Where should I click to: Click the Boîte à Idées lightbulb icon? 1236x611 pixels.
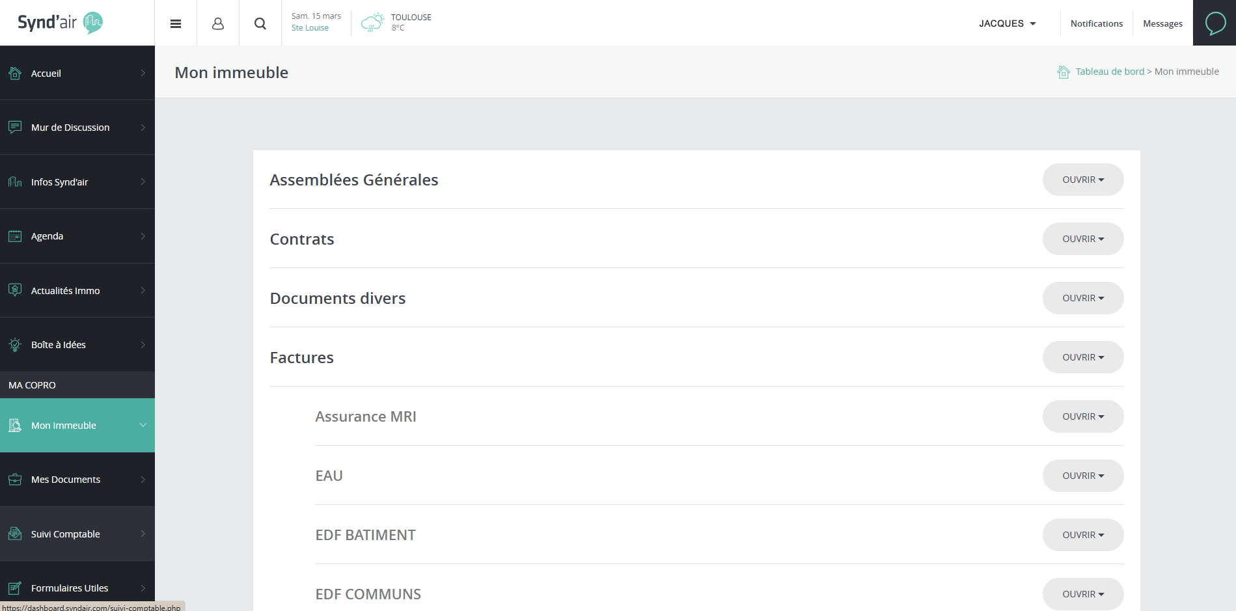coord(15,344)
